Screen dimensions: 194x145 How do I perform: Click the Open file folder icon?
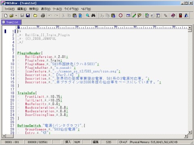pyautogui.click(x=12, y=16)
